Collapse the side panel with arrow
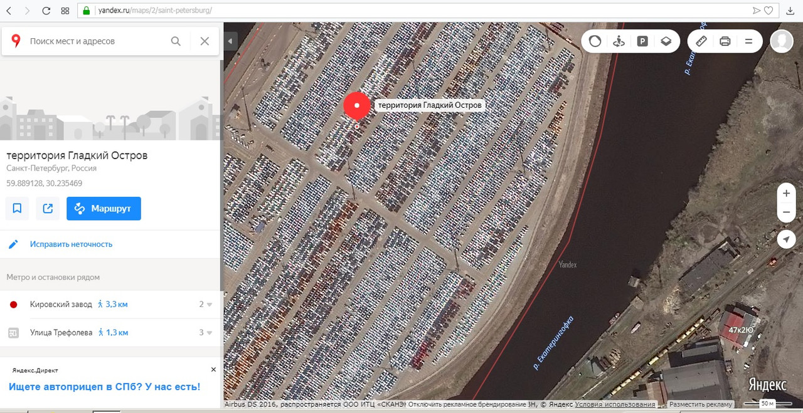 point(230,41)
